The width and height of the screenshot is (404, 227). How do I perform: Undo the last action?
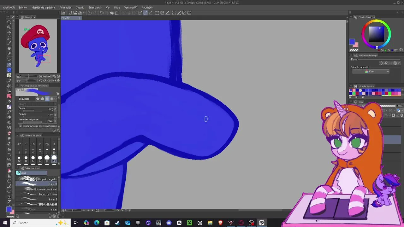tap(90, 13)
